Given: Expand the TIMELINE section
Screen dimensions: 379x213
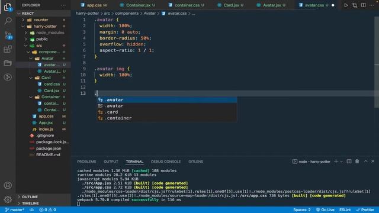Looking at the screenshot, I should [43, 204].
